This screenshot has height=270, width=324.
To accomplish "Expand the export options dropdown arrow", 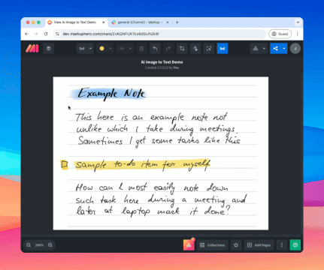I will pyautogui.click(x=264, y=49).
